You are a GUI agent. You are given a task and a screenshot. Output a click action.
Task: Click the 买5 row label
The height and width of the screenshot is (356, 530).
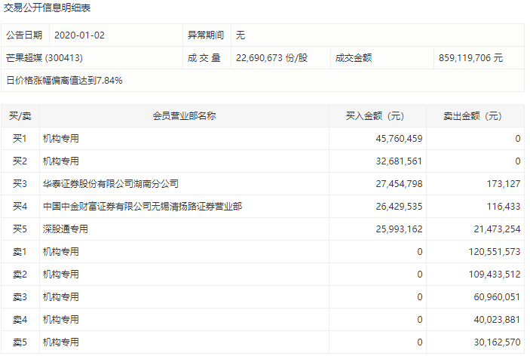point(20,229)
